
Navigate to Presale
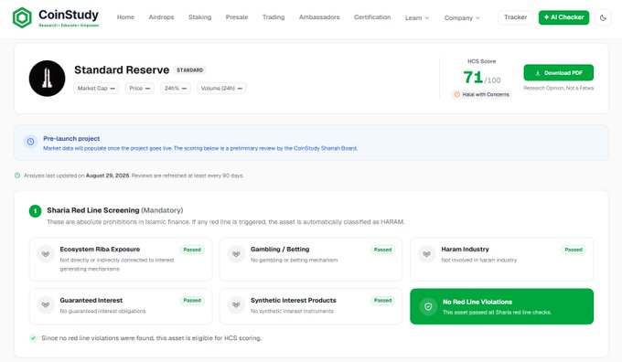[237, 17]
